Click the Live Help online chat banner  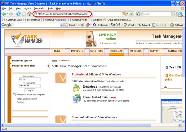pyautogui.click(x=102, y=39)
